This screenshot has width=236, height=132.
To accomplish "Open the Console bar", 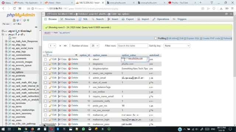I will pos(49,125).
